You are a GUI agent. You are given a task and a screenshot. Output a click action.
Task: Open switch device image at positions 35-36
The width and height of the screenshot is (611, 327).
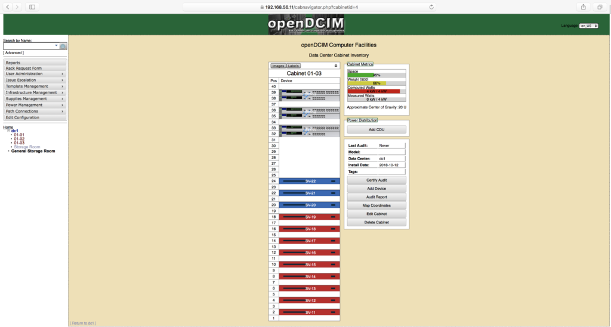tap(310, 113)
